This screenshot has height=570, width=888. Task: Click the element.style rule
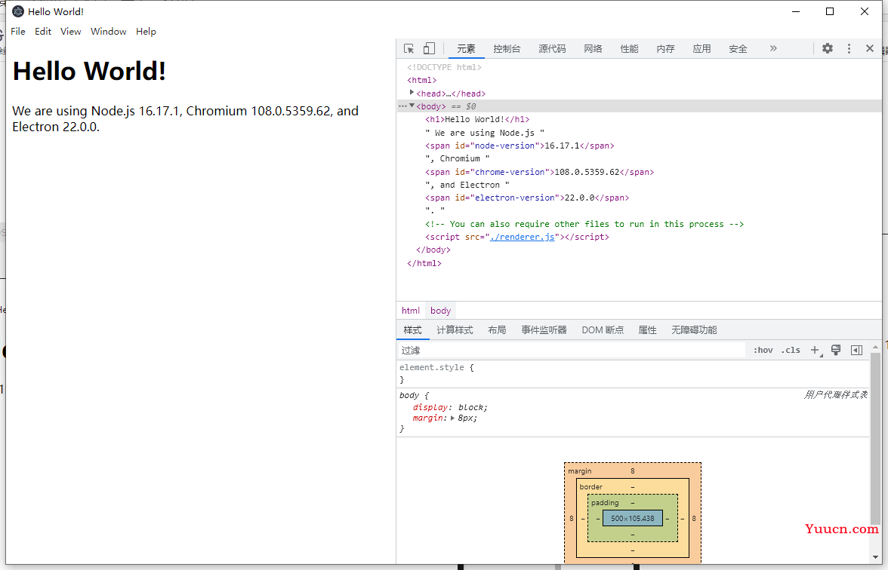point(432,368)
